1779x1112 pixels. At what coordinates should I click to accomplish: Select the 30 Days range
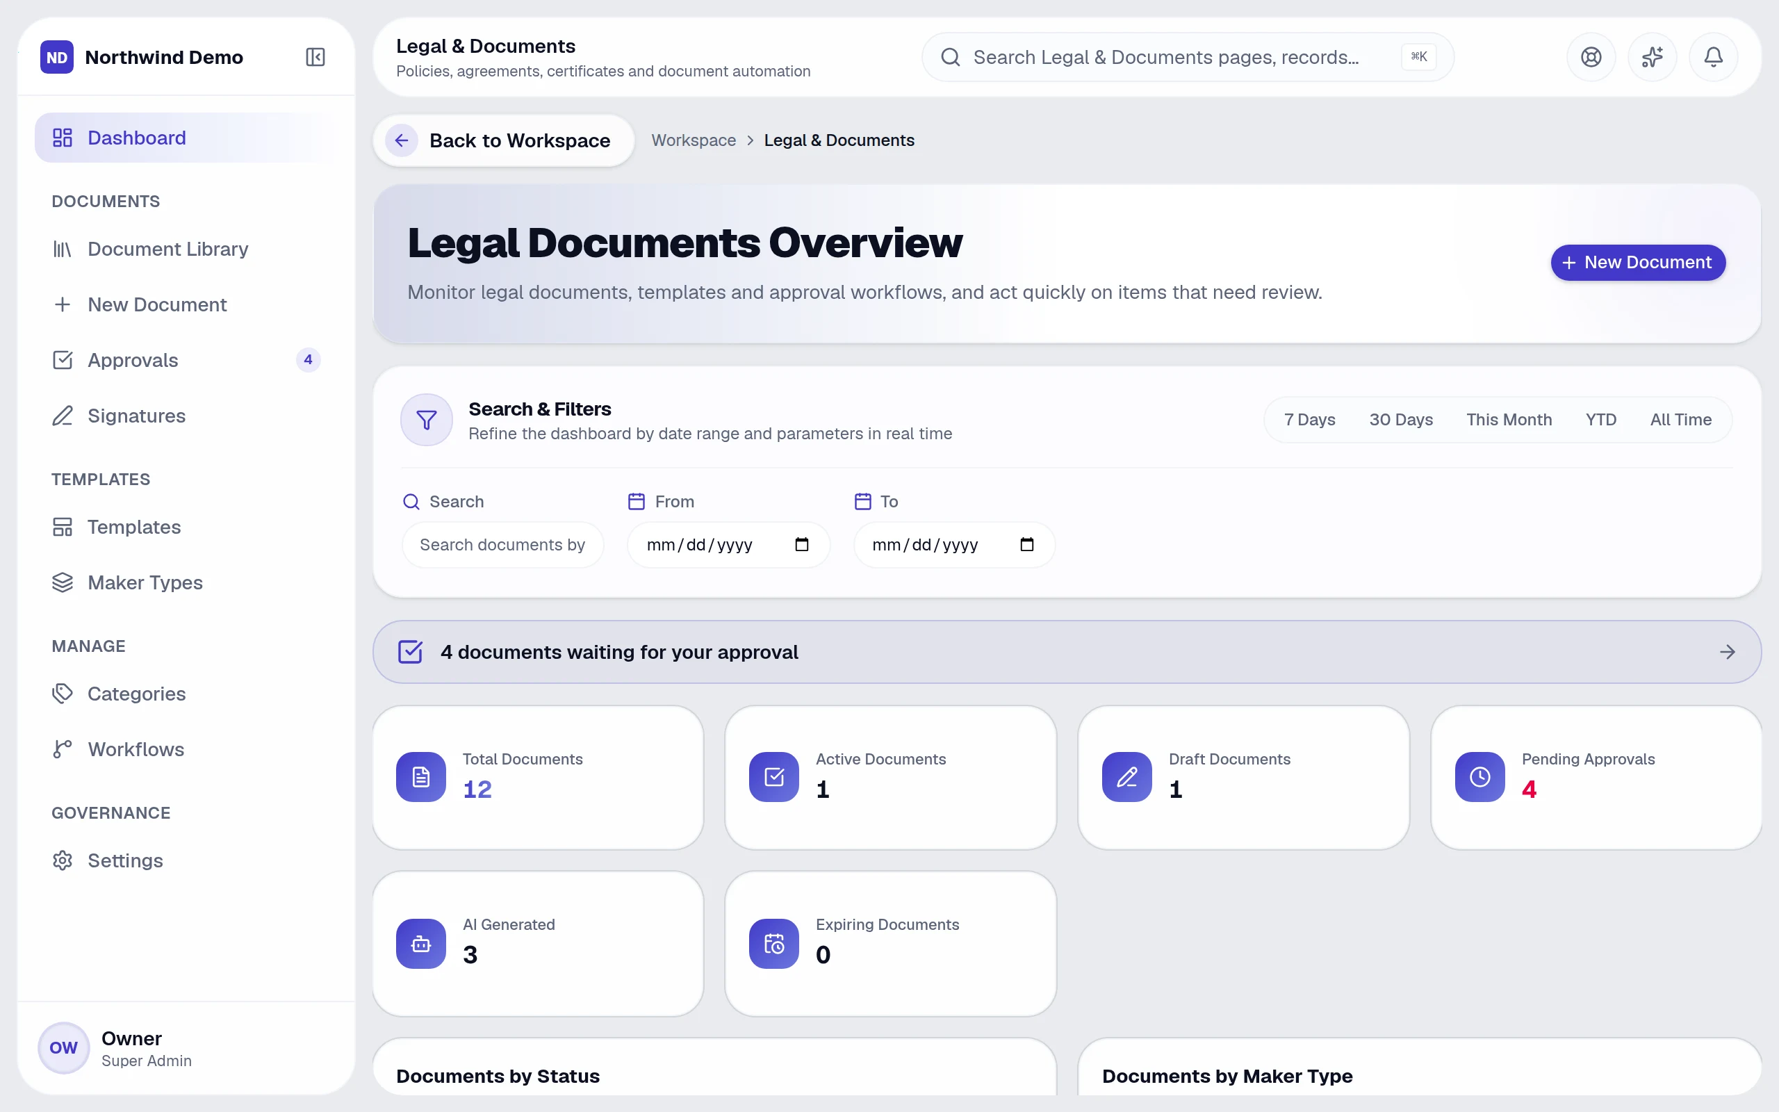click(1400, 419)
